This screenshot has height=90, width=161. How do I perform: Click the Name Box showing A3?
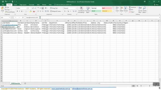6,17
